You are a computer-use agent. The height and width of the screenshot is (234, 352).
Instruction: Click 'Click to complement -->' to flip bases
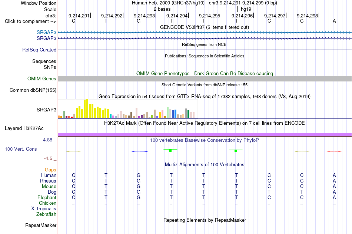30,21
